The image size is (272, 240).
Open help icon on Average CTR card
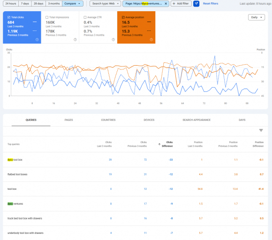[x=113, y=39]
